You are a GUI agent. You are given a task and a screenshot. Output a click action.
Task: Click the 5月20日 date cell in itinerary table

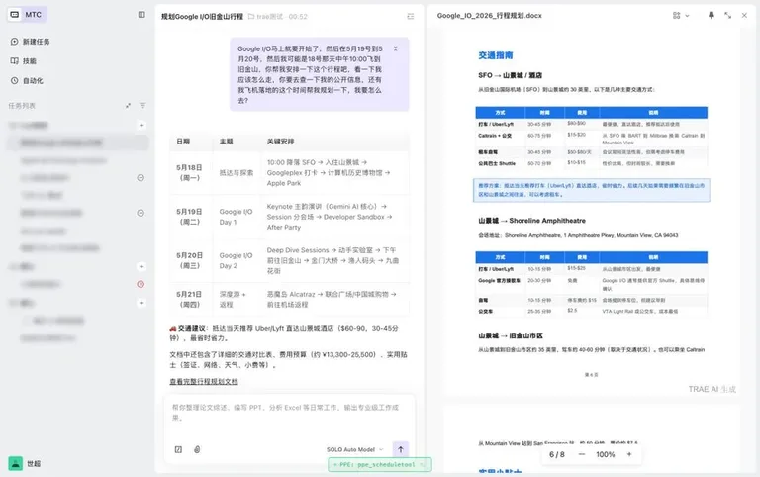click(189, 260)
